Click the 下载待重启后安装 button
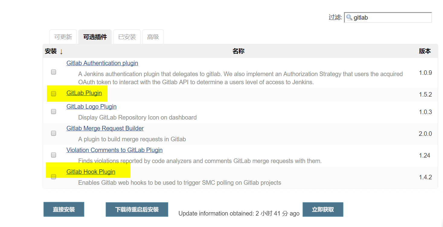Image resolution: width=443 pixels, height=227 pixels. click(137, 209)
